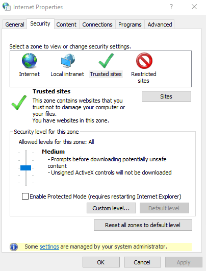Click the large green Trusted sites checkmark
Viewport: 206px width, 271px height.
click(x=19, y=103)
